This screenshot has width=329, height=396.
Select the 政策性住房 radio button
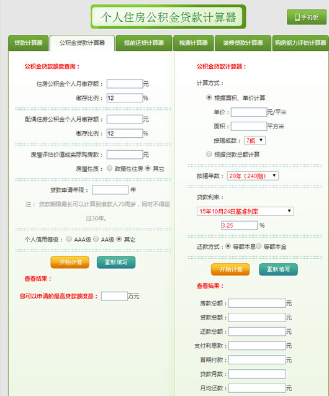pyautogui.click(x=109, y=168)
